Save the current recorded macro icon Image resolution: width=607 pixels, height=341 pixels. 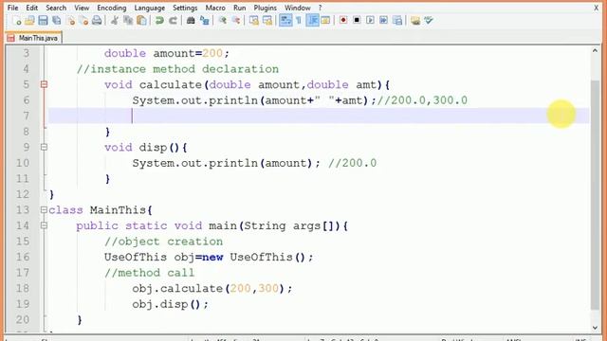point(397,20)
